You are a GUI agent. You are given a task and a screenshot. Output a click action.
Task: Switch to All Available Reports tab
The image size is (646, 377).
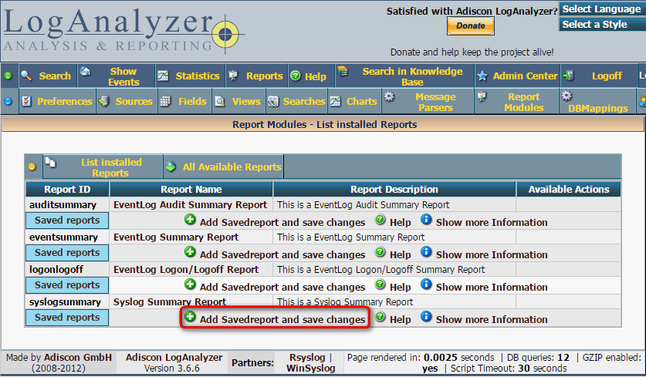pyautogui.click(x=232, y=167)
